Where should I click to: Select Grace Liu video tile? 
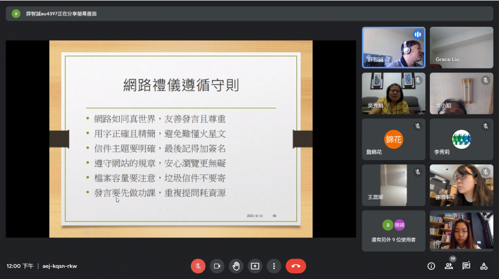pos(462,48)
